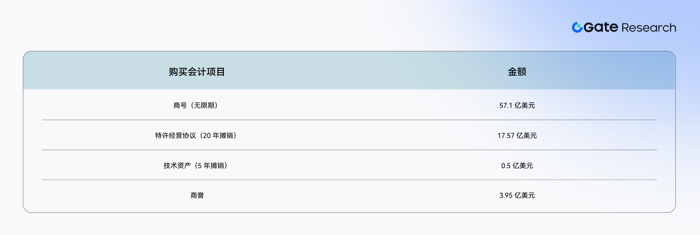The image size is (700, 235).
Task: Click the 技术资产 item name
Action: tap(177, 165)
